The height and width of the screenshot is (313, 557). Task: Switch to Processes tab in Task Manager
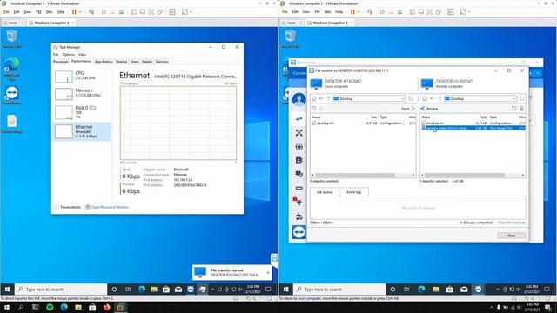pos(61,62)
